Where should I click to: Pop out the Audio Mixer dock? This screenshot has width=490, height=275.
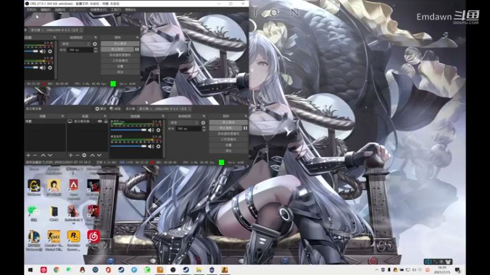pyautogui.click(x=163, y=116)
